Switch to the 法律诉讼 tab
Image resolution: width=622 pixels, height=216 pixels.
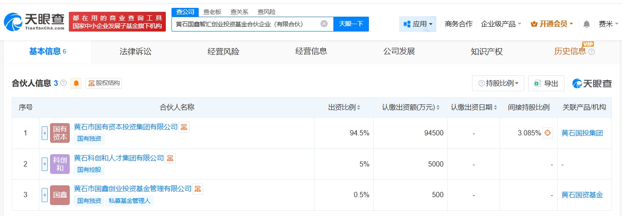pyautogui.click(x=136, y=52)
